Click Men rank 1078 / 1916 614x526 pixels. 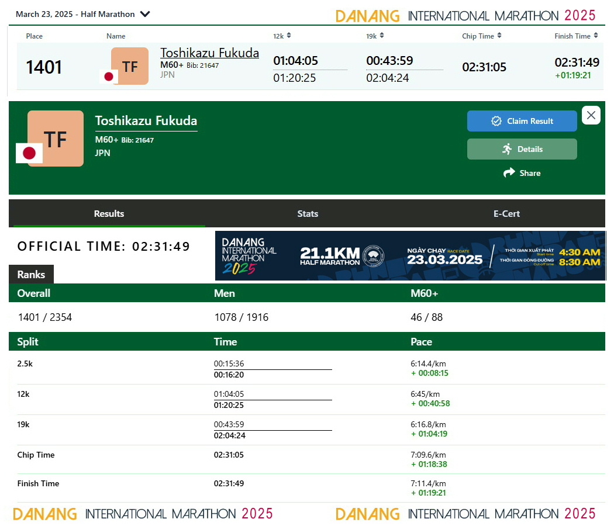point(241,317)
